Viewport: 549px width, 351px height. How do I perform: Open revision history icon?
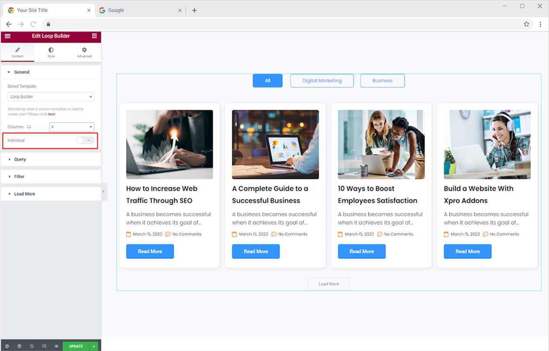(x=32, y=346)
